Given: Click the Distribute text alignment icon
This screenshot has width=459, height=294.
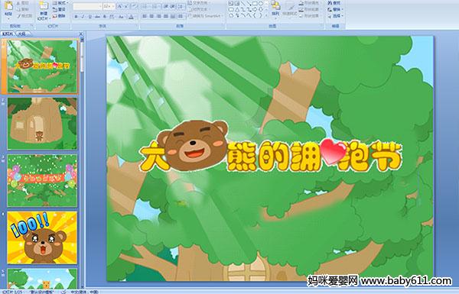Looking at the screenshot, I should coord(173,16).
